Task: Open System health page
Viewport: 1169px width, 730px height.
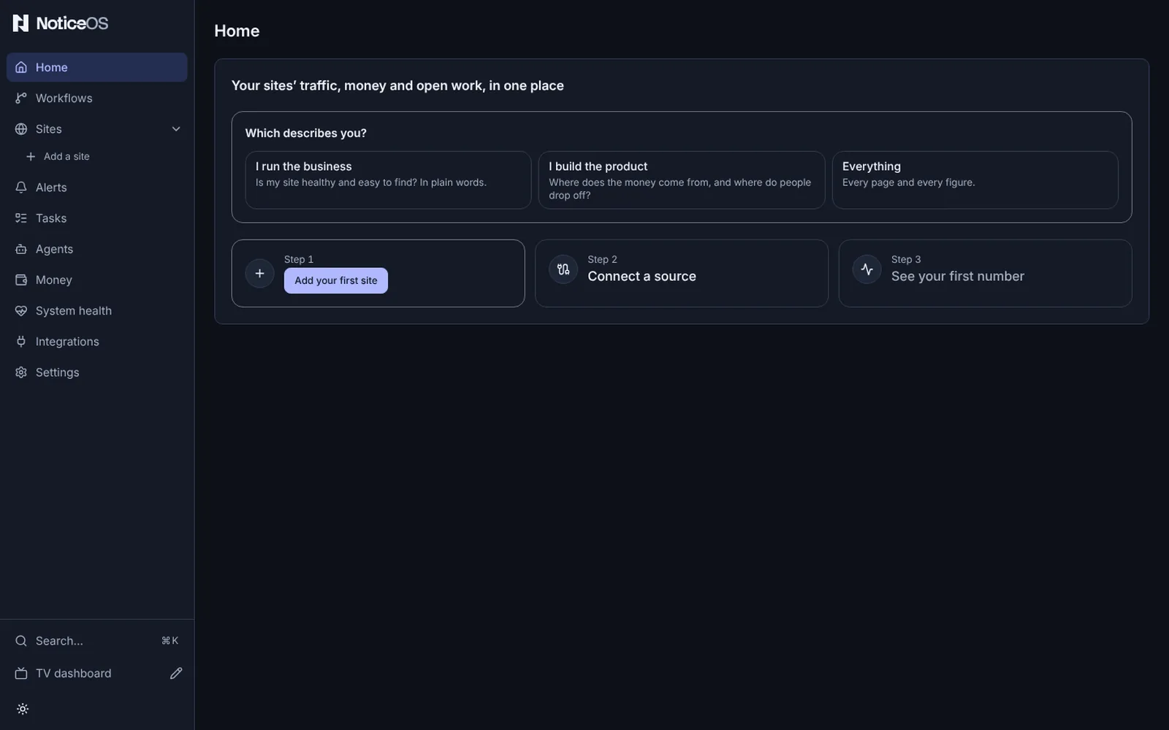Action: tap(97, 311)
